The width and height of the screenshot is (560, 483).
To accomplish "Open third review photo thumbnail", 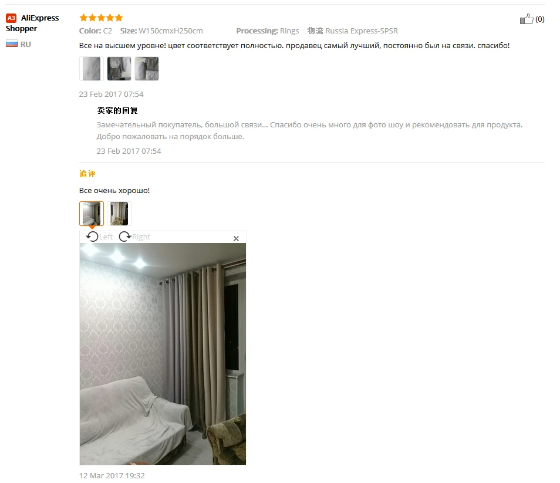I will click(x=146, y=69).
